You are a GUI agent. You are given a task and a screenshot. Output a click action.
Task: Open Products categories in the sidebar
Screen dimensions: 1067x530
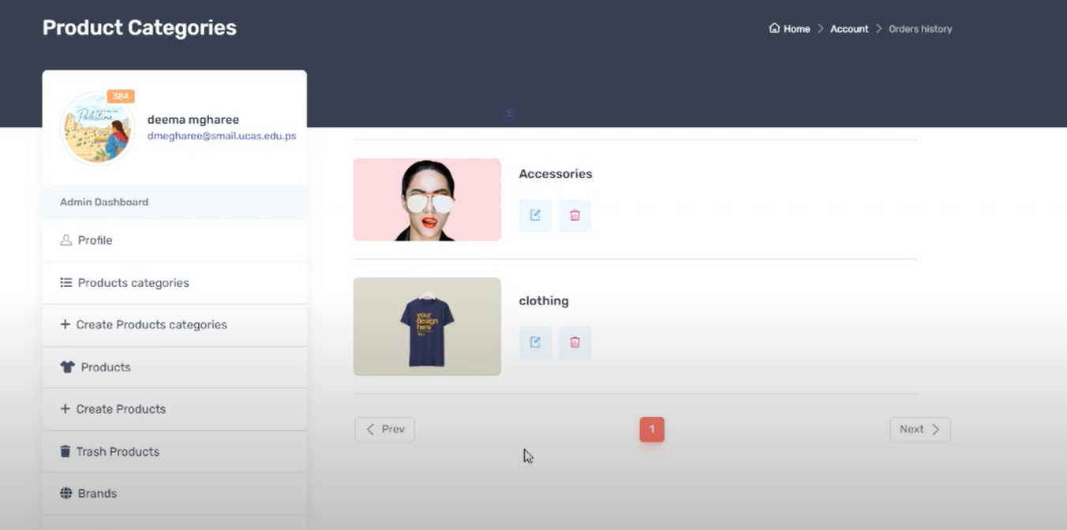174,282
